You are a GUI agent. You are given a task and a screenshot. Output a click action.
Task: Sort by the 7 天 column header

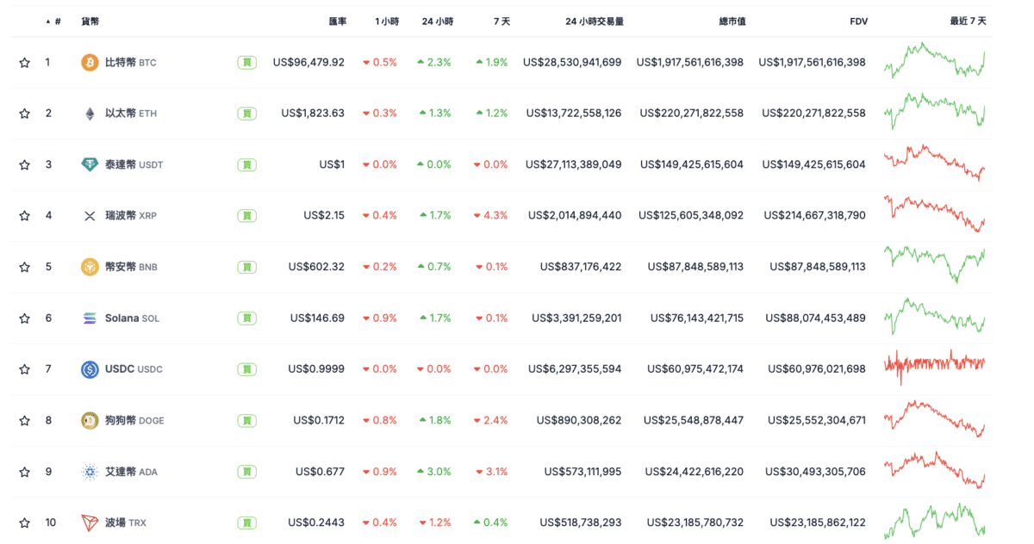(501, 21)
